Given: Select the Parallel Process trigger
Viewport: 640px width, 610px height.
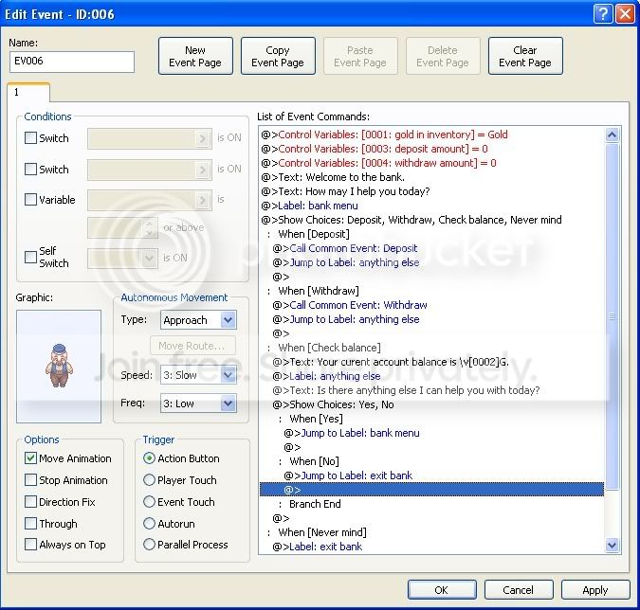Looking at the screenshot, I should click(150, 545).
